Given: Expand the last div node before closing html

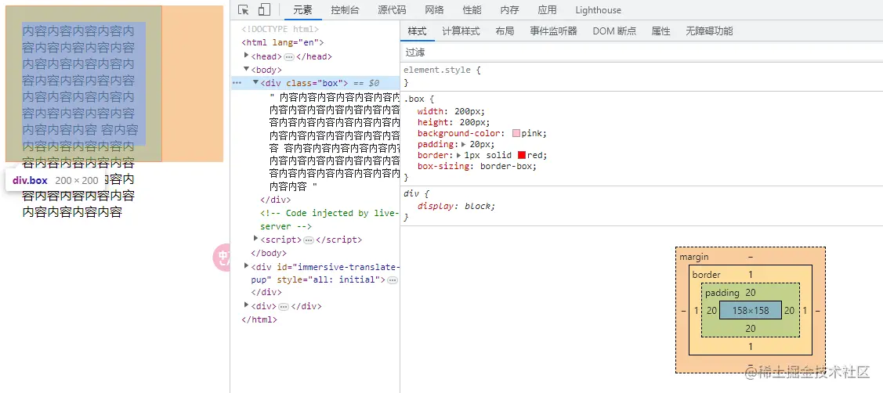Looking at the screenshot, I should [247, 305].
